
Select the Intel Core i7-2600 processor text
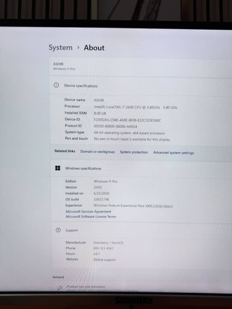[x=135, y=108]
